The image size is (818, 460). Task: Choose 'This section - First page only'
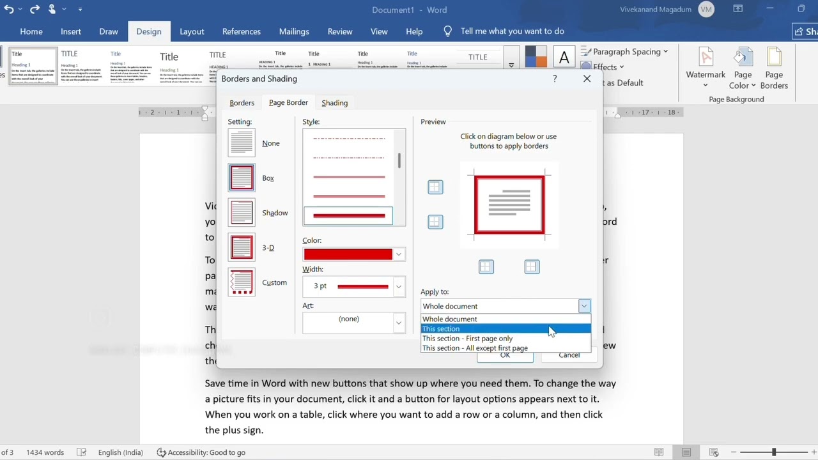tap(505, 339)
